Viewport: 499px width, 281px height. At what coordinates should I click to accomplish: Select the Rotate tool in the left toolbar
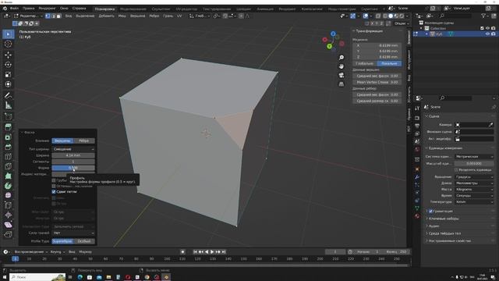point(9,65)
